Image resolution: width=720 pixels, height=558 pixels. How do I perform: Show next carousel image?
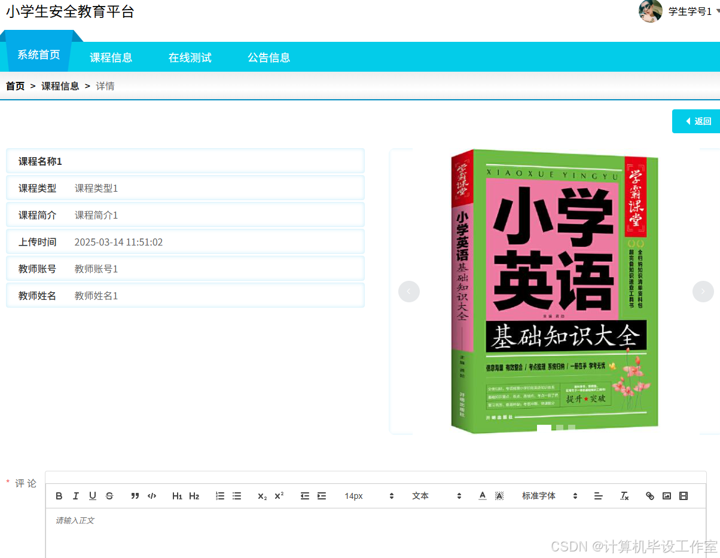point(703,292)
